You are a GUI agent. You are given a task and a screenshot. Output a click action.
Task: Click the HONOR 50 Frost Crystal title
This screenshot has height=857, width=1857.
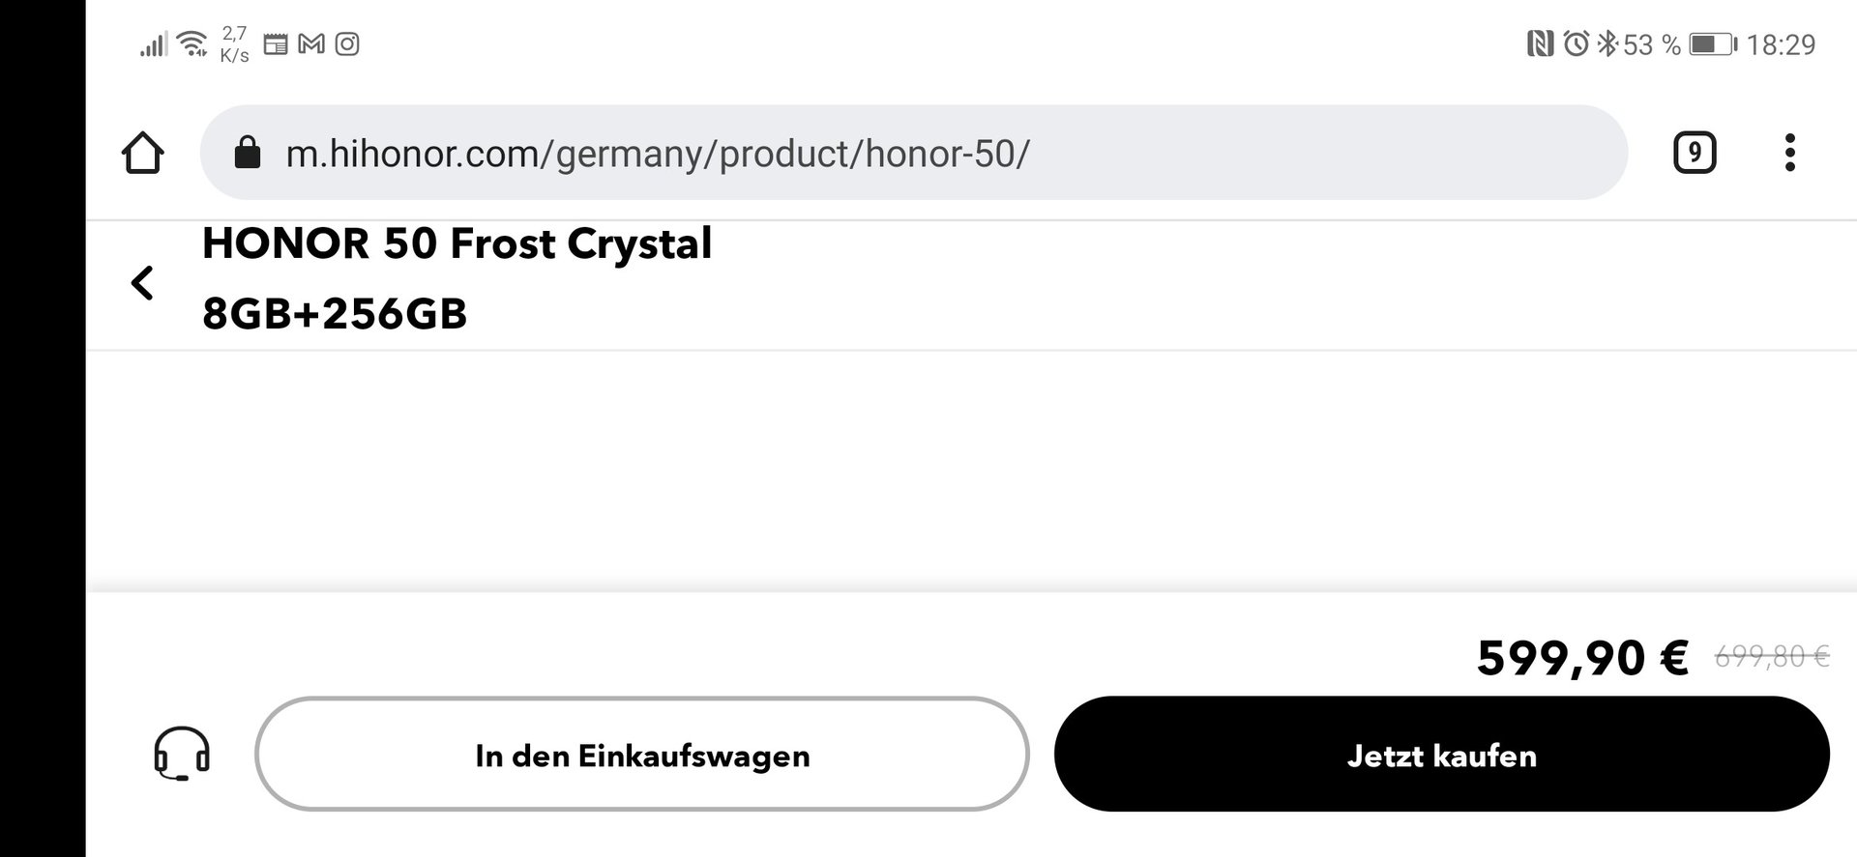(x=457, y=243)
